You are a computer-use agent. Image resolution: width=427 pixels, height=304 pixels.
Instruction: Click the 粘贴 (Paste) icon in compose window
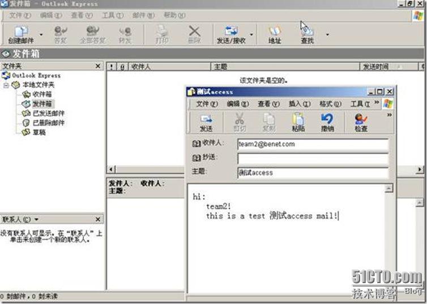pyautogui.click(x=298, y=123)
